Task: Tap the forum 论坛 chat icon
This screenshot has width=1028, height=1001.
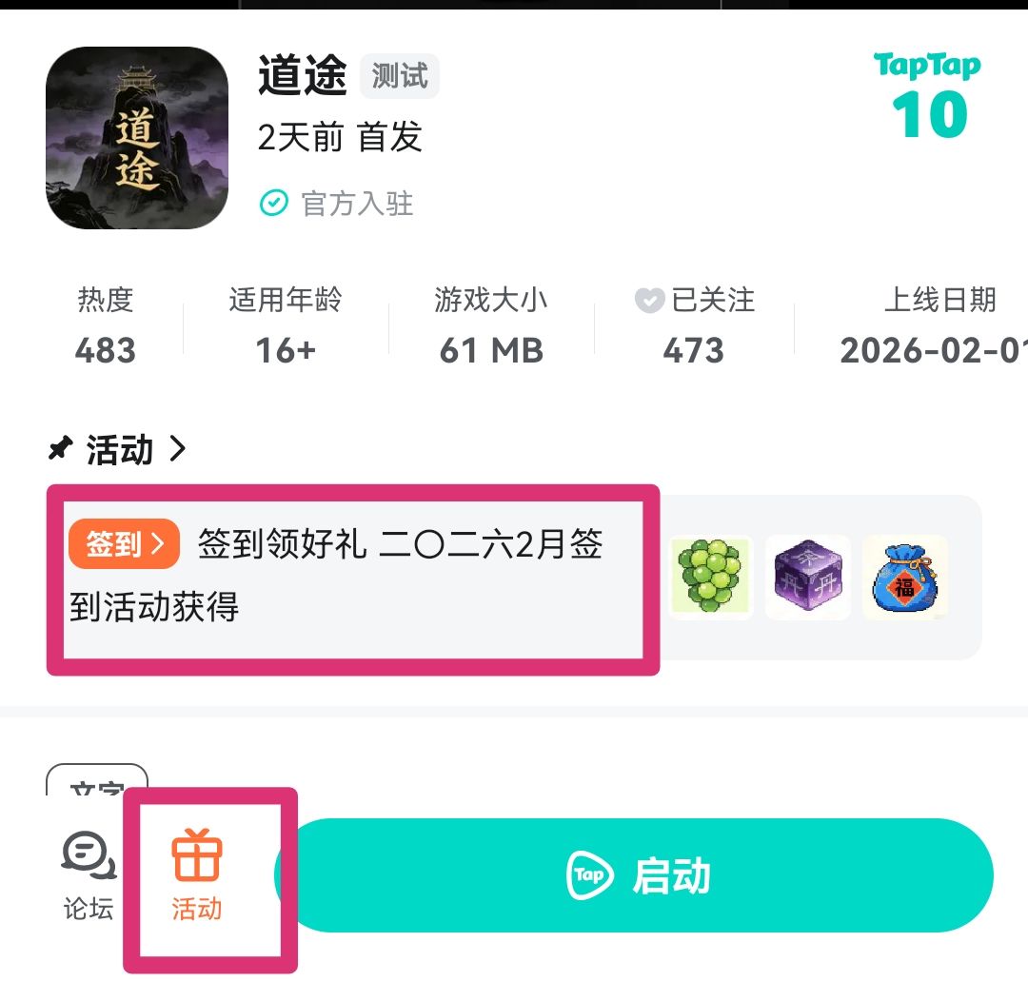Action: click(89, 855)
